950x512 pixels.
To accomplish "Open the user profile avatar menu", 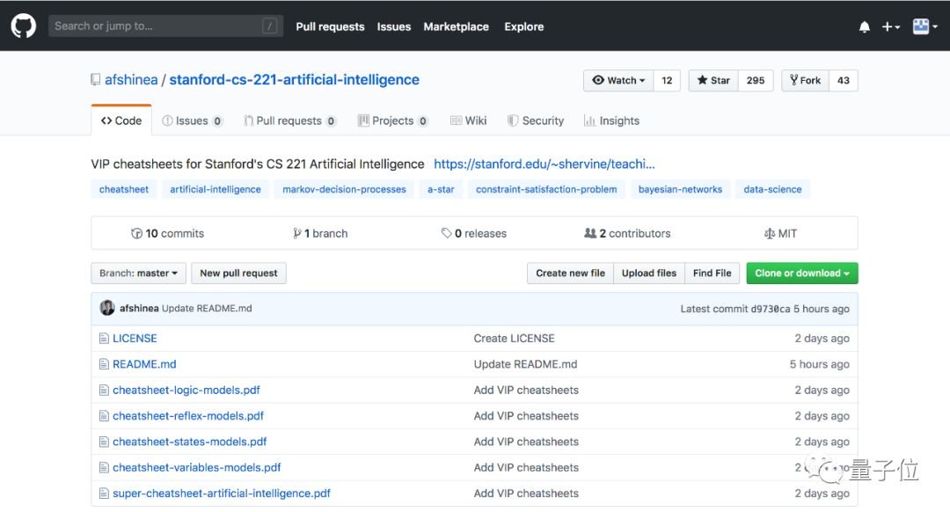I will pos(924,26).
